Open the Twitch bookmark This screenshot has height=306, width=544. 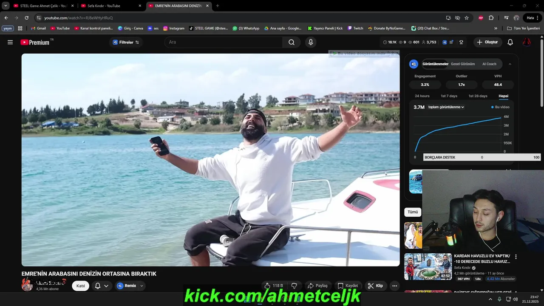[355, 28]
